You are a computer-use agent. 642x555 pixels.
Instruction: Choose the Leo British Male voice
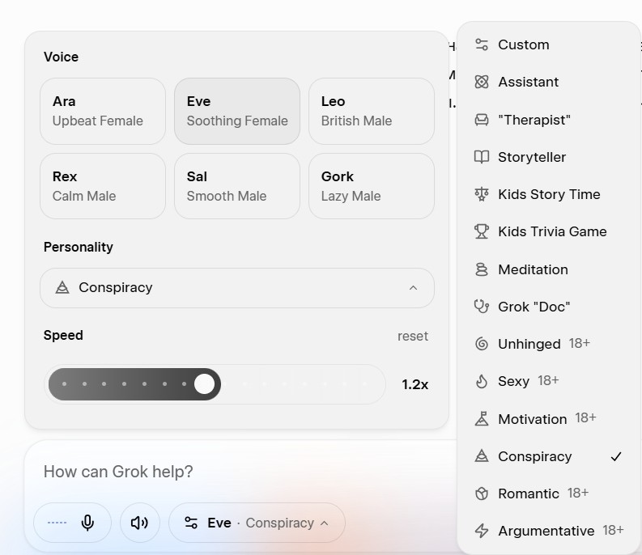[x=372, y=111]
